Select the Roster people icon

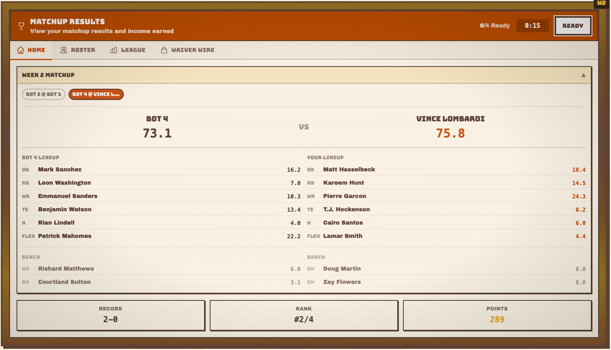pos(63,50)
